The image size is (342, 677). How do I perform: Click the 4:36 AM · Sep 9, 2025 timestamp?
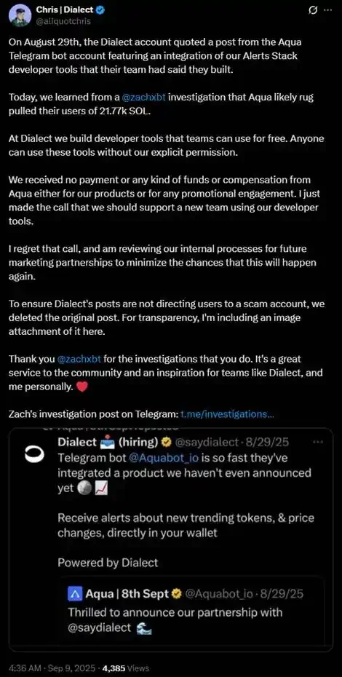click(51, 668)
